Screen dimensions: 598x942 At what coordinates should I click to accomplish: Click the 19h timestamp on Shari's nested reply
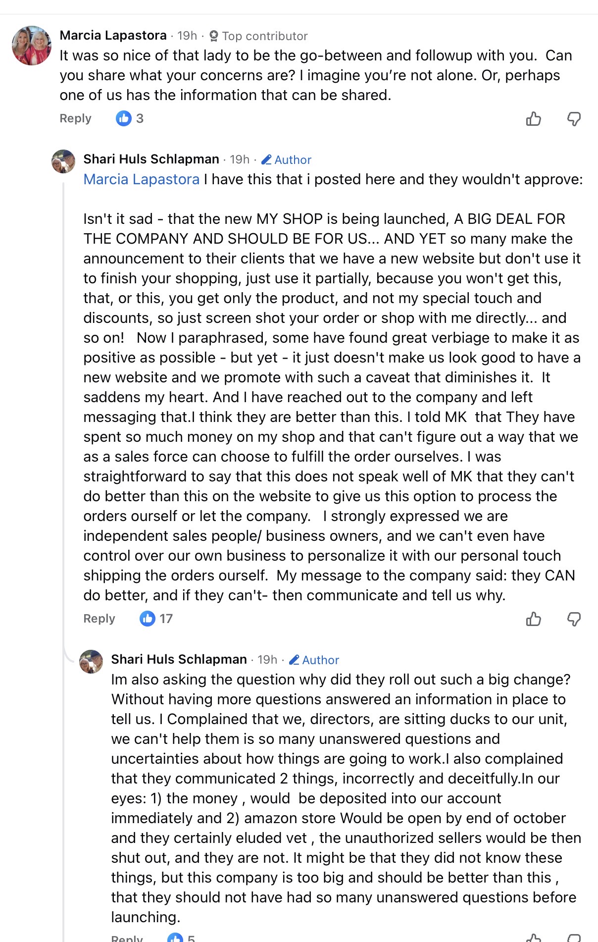tap(267, 660)
